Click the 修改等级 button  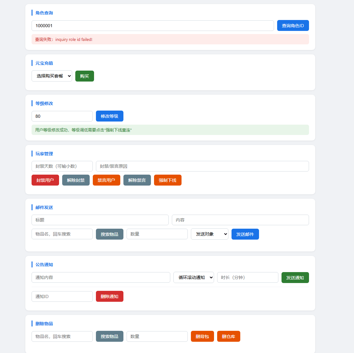coord(109,116)
